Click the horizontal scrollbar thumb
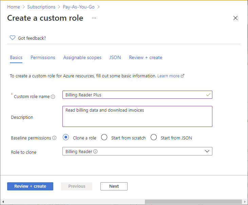 [193, 202]
